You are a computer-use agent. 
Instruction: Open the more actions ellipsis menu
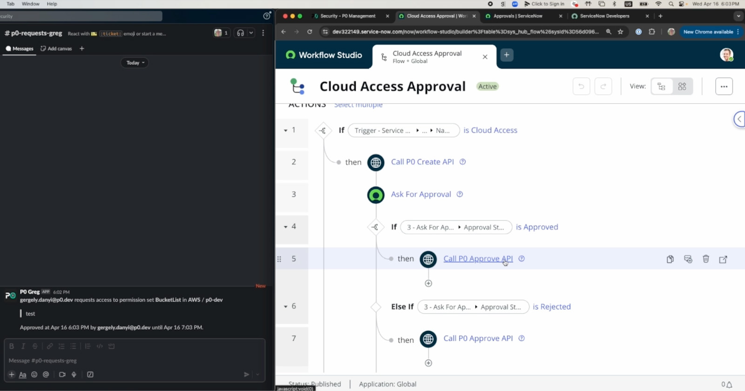coord(724,87)
